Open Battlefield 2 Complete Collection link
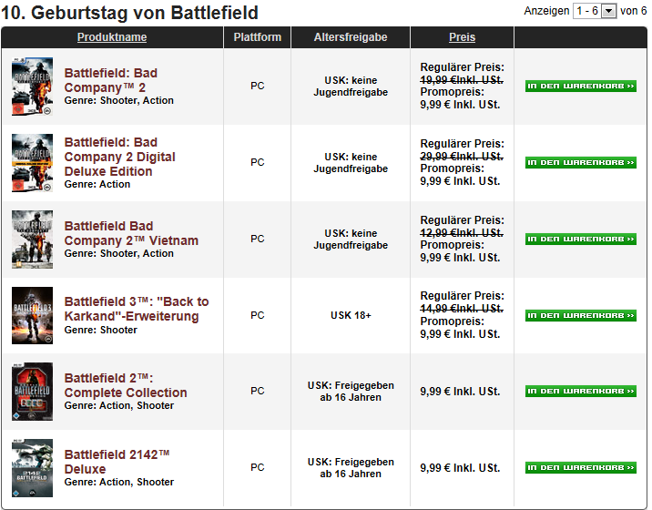The width and height of the screenshot is (652, 510). [126, 385]
